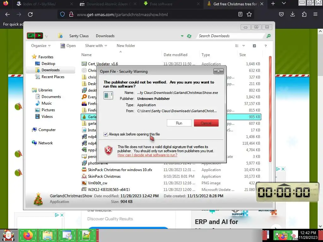Click the Explorer file list scrollbar
Screen dimensions: 323x242
pos(270,109)
